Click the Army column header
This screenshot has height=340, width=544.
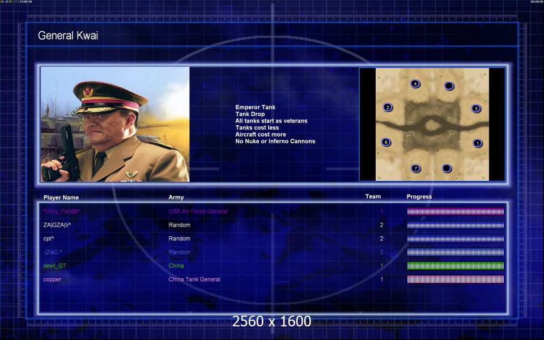click(x=176, y=197)
